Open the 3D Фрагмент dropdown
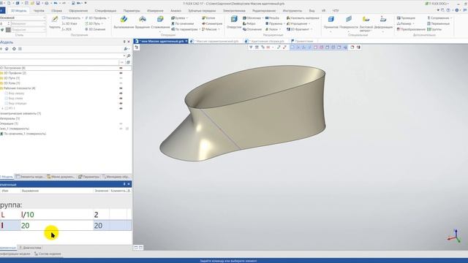This screenshot has height=263, width=468. pyautogui.click(x=312, y=29)
